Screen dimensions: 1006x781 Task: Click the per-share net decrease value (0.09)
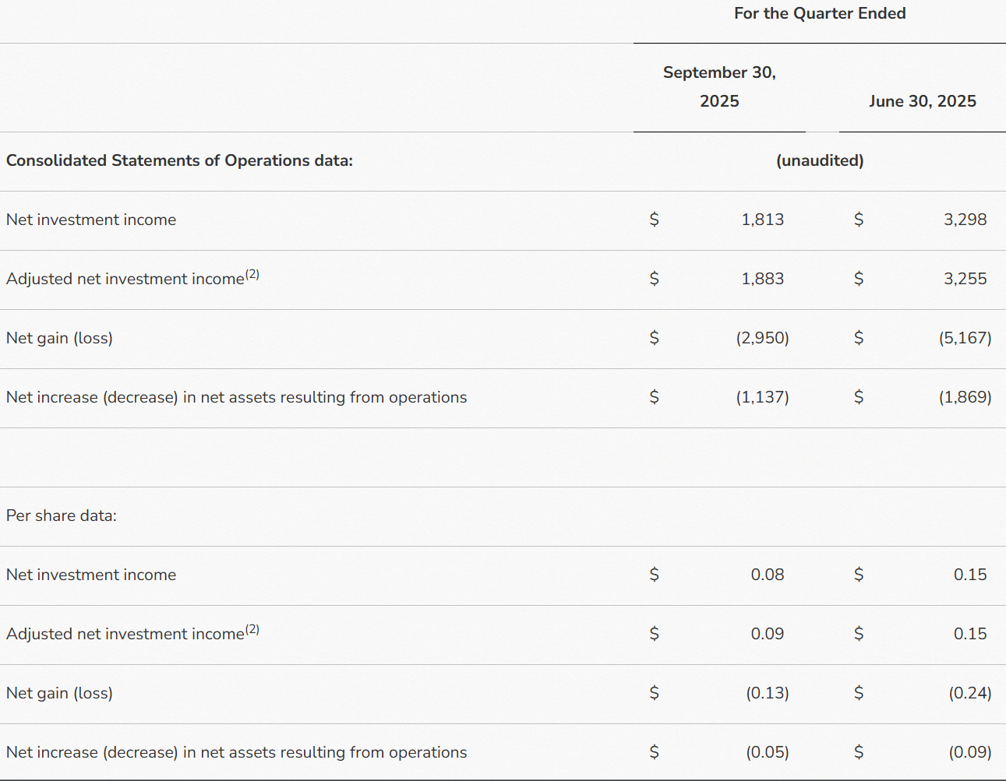pyautogui.click(x=969, y=752)
